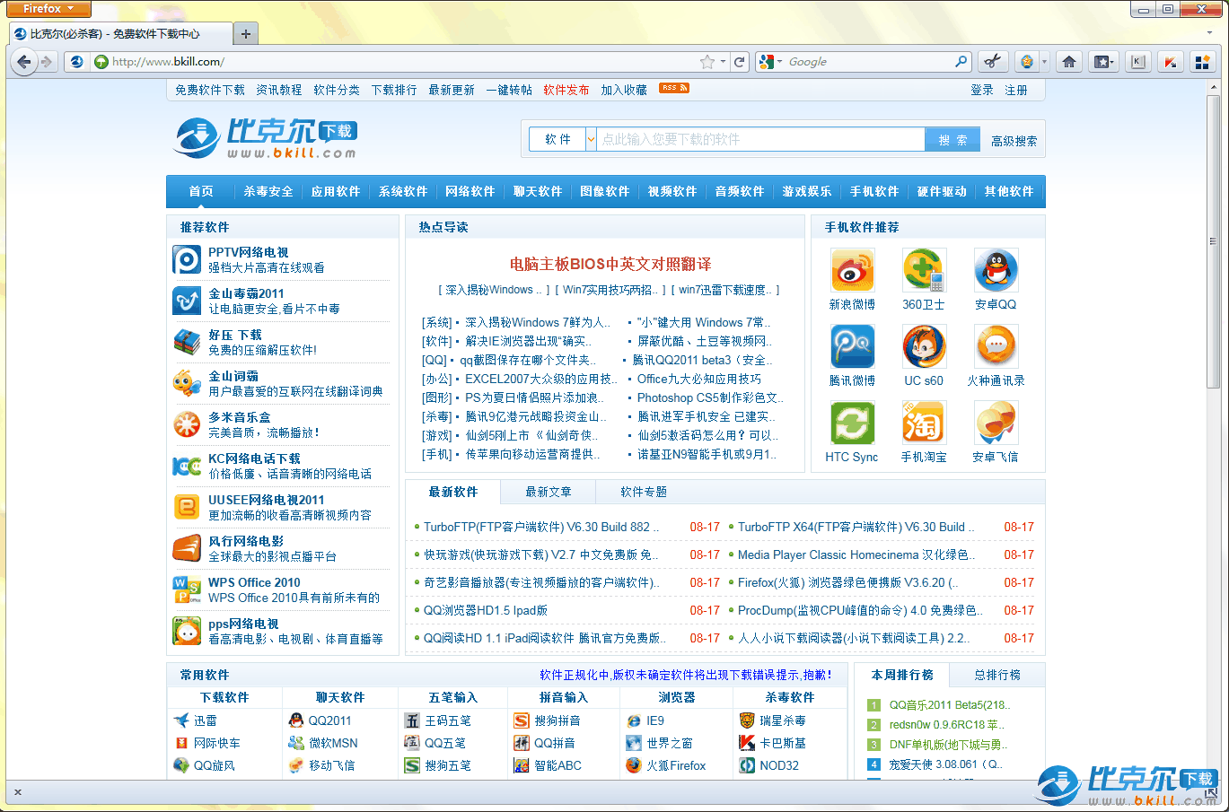Open 硬件驱动 in navigation bar
Image resolution: width=1229 pixels, height=812 pixels.
coord(941,191)
